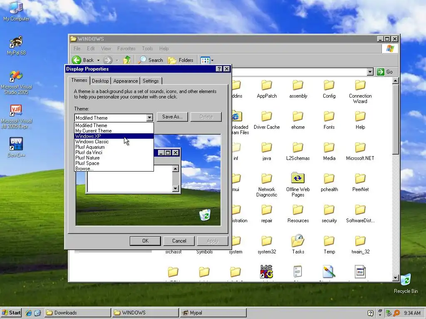
Task: Choose Browse... in theme list
Action: click(x=114, y=169)
